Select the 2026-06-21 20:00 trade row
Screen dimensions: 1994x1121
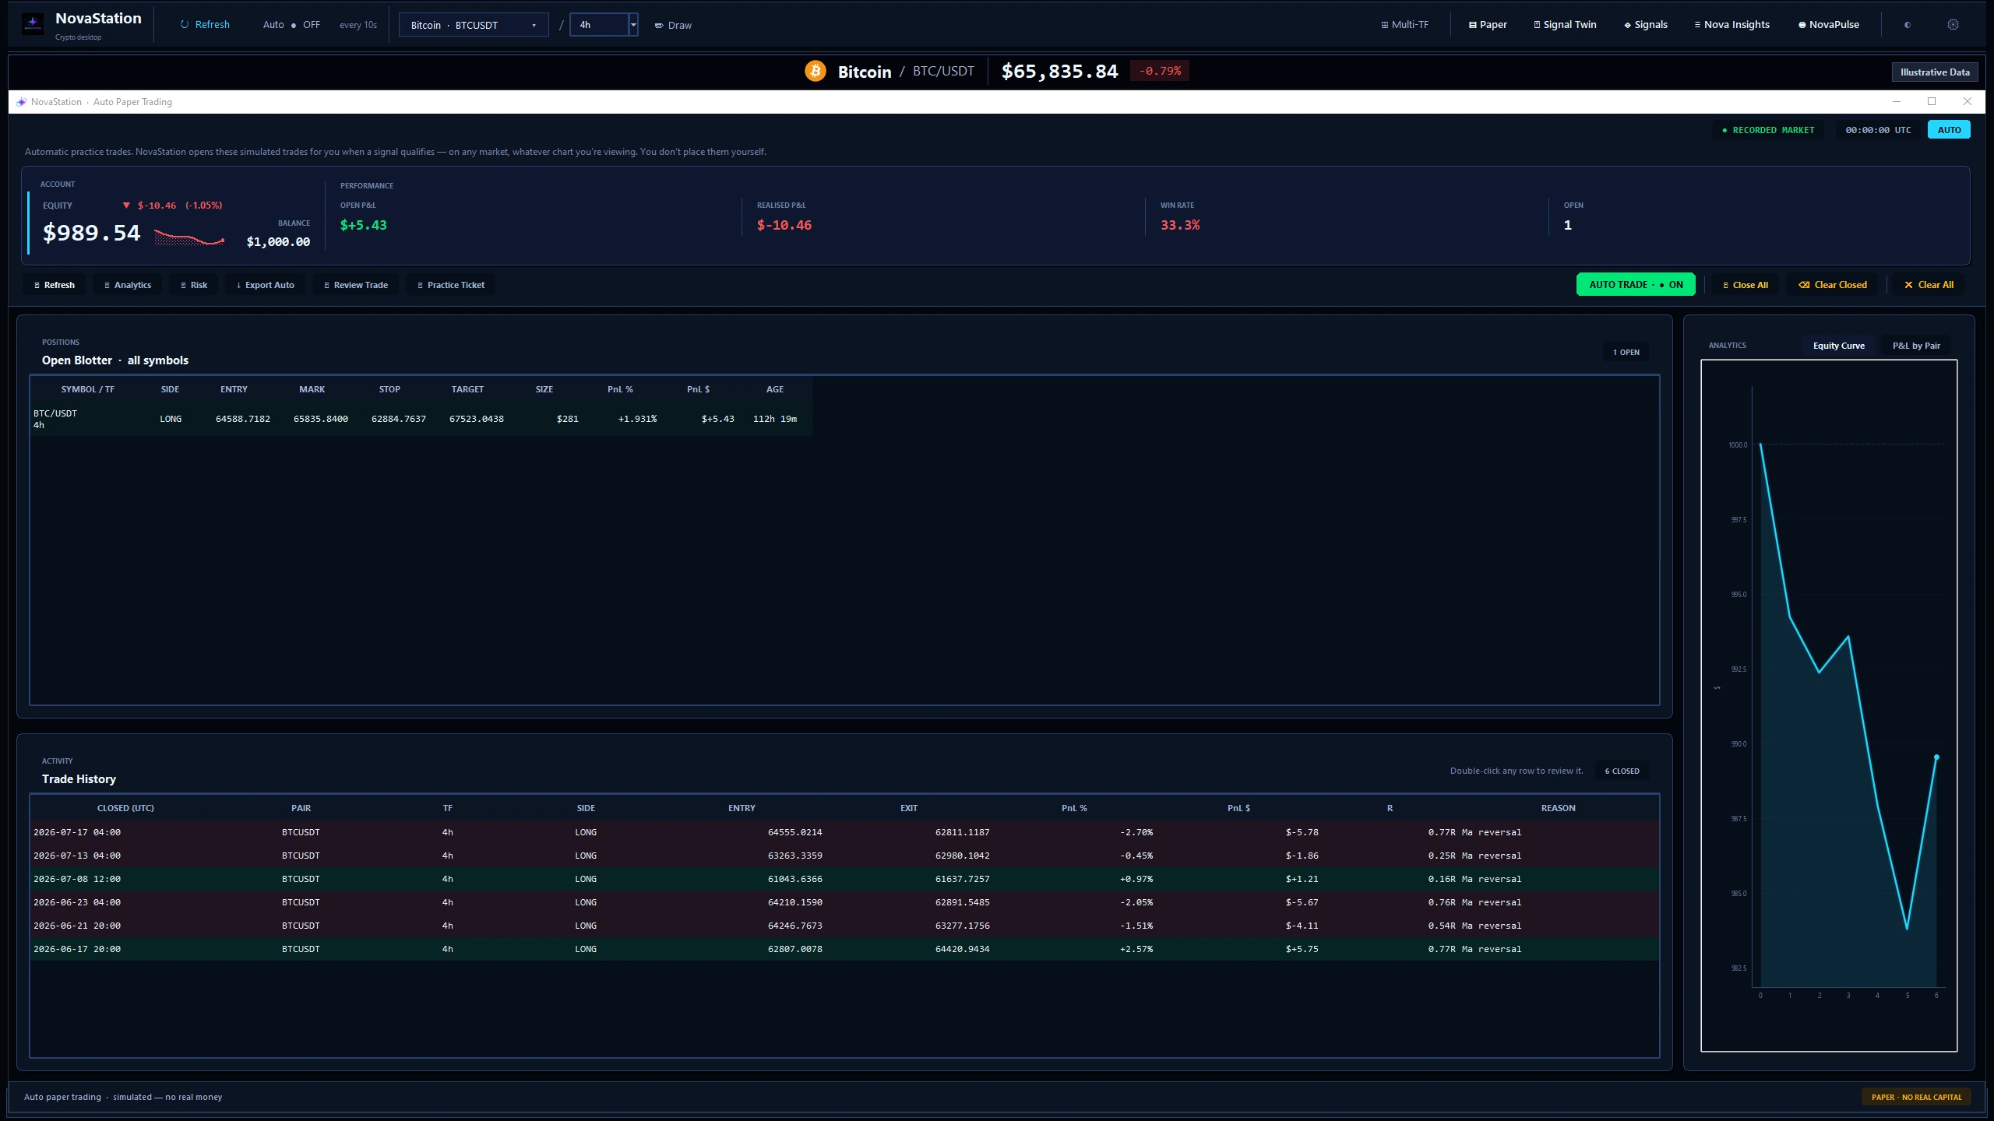844,926
